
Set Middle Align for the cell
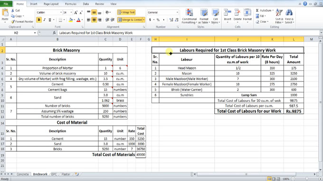click(94, 12)
